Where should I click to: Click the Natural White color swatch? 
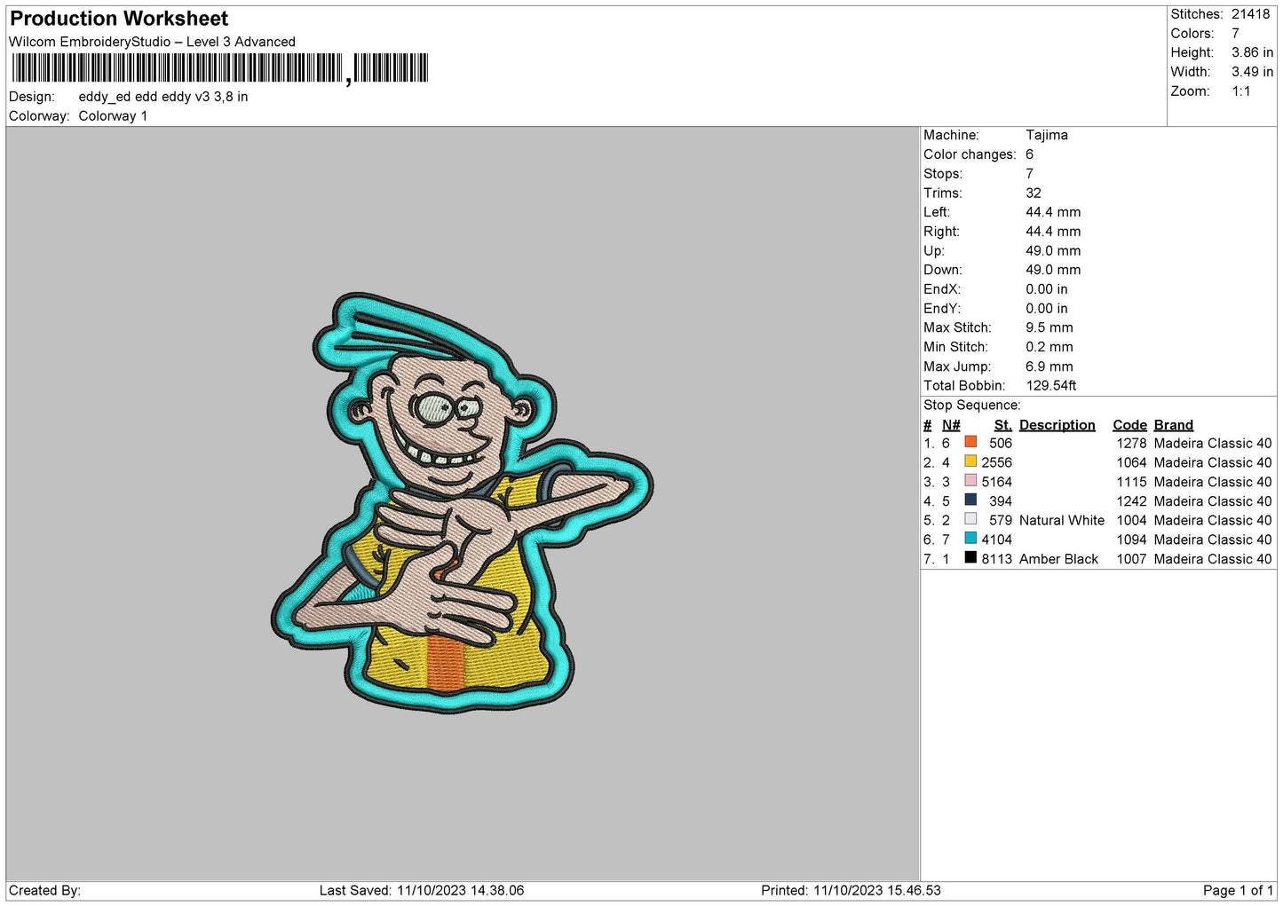tap(970, 519)
